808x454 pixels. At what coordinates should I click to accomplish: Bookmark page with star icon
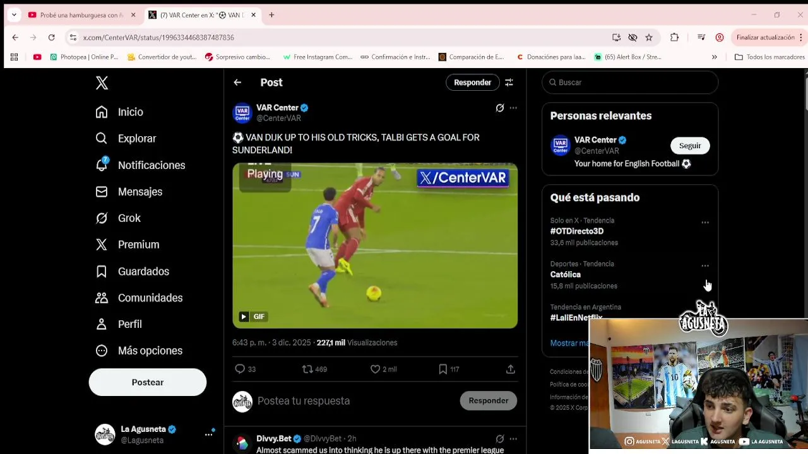tap(649, 37)
